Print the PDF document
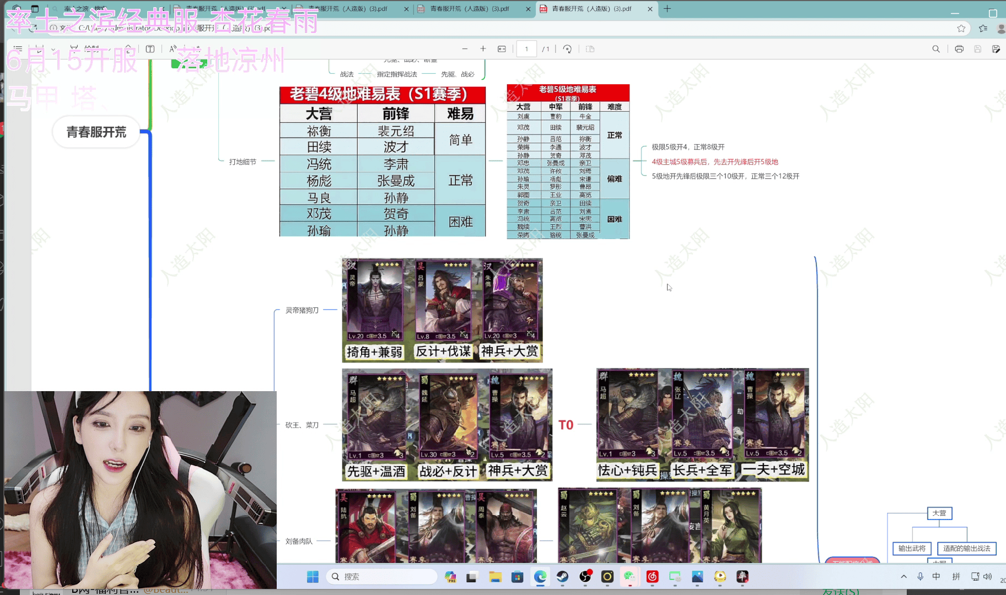Image resolution: width=1006 pixels, height=595 pixels. pos(959,49)
